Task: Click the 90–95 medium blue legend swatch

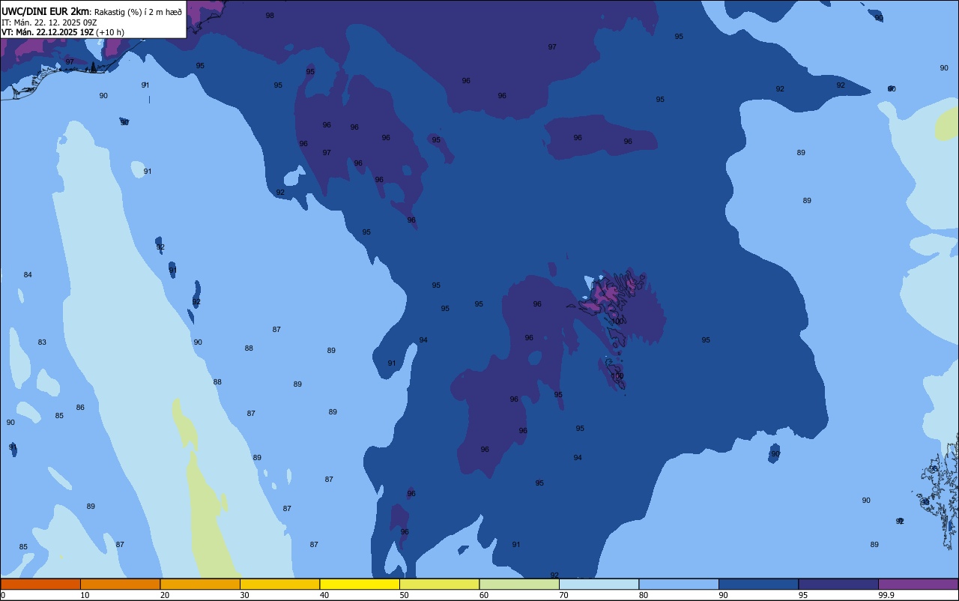Action: (759, 584)
